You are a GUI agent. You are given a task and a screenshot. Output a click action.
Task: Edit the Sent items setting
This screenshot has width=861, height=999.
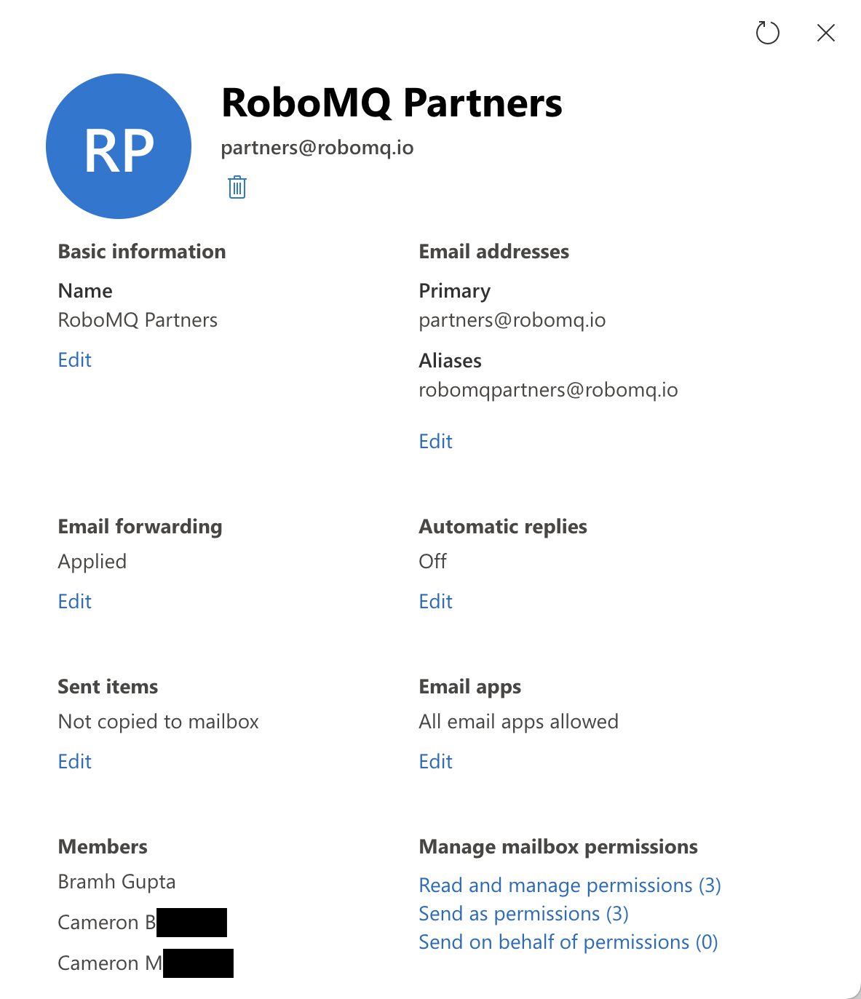click(75, 762)
